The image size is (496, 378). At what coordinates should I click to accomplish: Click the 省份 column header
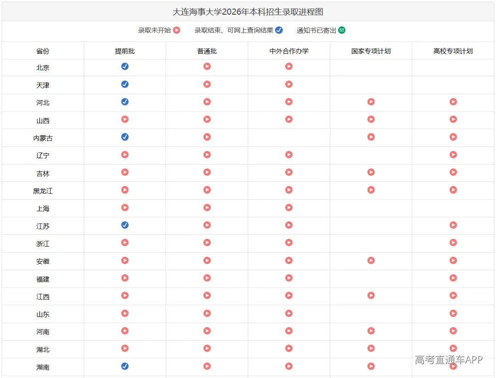[43, 51]
